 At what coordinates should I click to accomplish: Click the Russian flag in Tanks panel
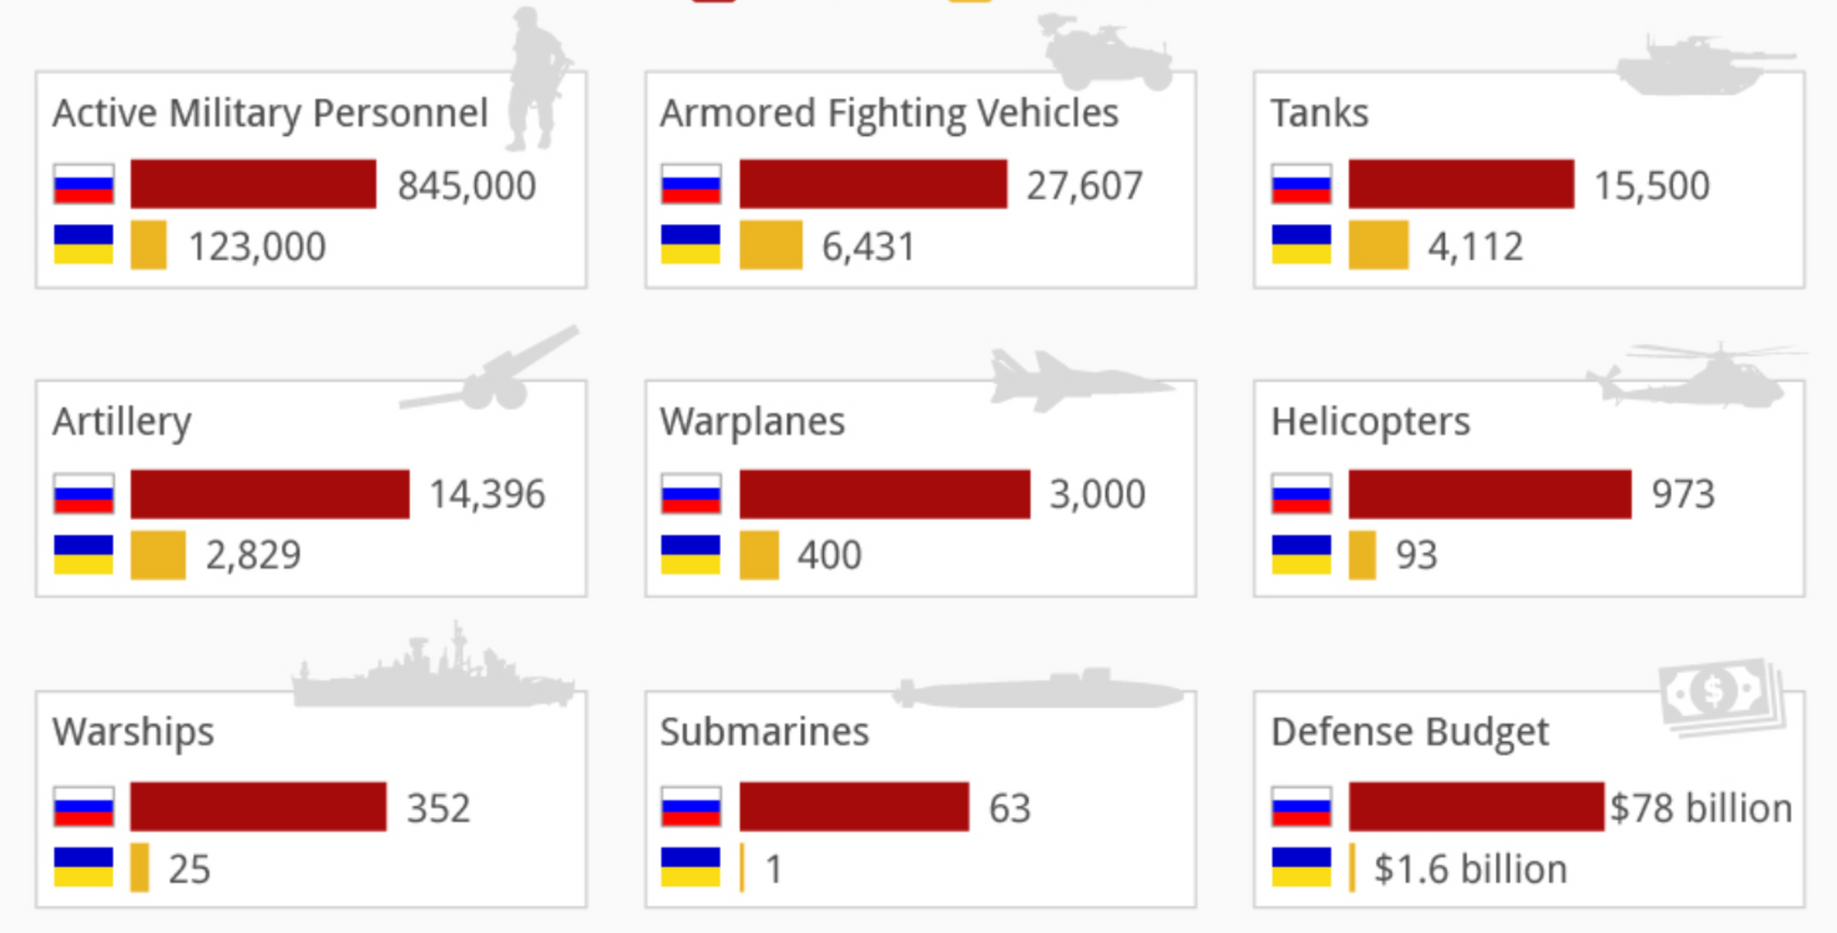point(1302,185)
